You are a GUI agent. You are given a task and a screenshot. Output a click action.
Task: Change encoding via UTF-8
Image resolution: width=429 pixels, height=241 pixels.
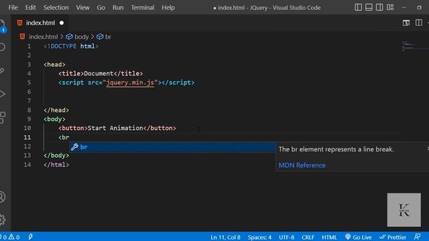286,237
